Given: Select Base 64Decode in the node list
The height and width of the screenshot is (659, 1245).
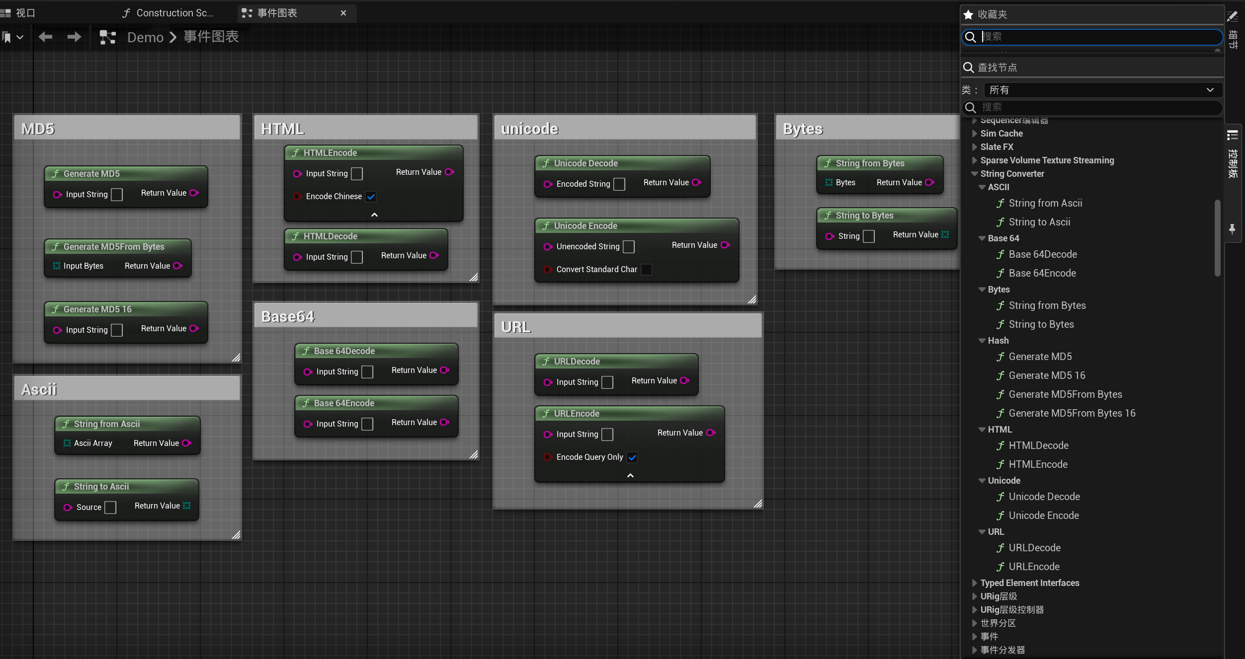Looking at the screenshot, I should click(x=1043, y=254).
